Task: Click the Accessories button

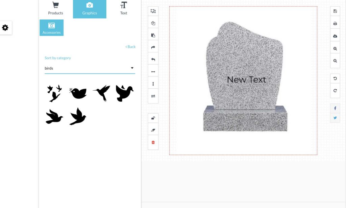Action: point(51,28)
